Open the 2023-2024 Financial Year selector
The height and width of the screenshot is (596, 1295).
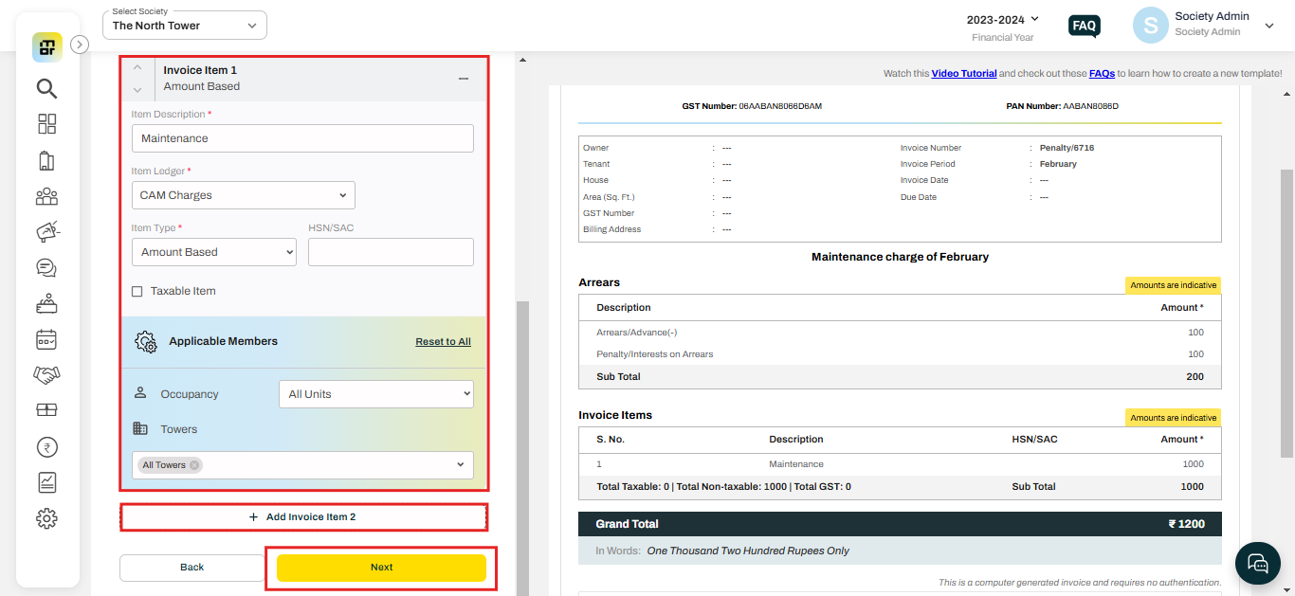coord(1002,19)
